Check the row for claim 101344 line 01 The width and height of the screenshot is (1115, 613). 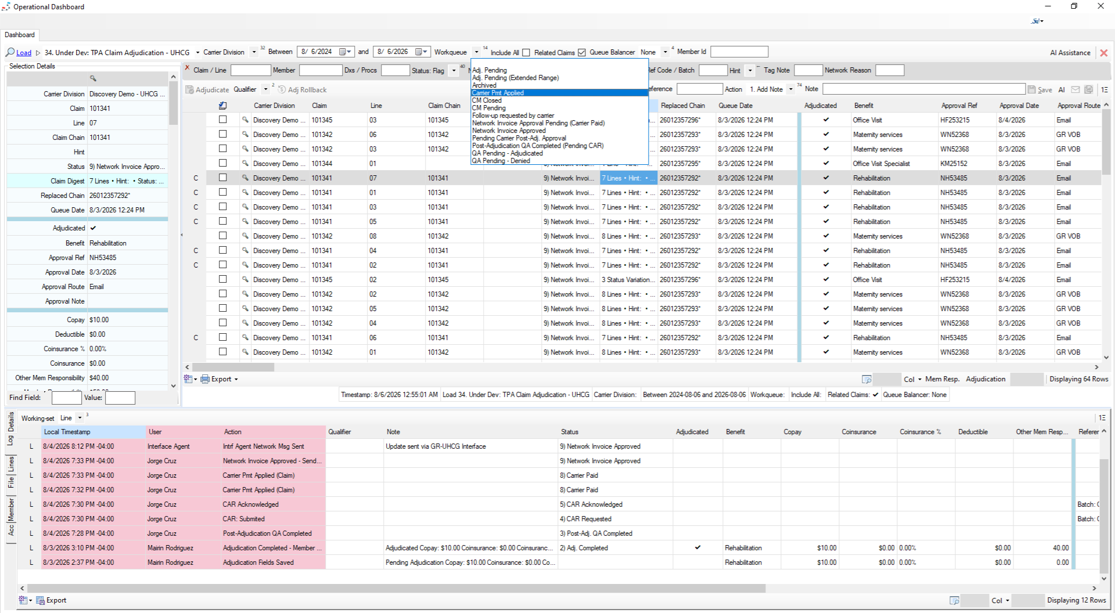click(x=222, y=163)
